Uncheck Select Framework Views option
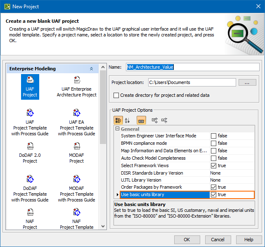Screen dimensions: 265x247 tap(213, 165)
